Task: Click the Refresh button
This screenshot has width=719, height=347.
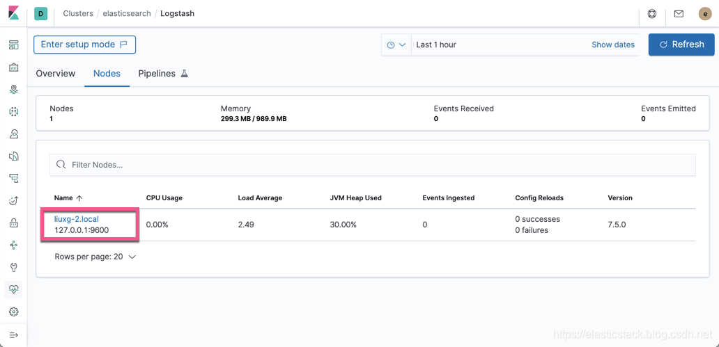Action: tap(681, 45)
